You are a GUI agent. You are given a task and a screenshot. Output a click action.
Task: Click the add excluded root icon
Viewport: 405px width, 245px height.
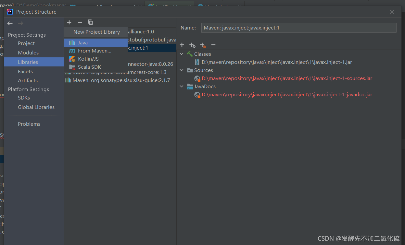click(x=203, y=45)
